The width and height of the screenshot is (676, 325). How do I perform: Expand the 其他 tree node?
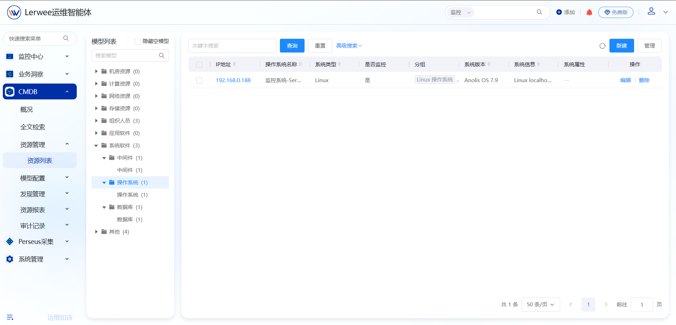click(x=96, y=232)
